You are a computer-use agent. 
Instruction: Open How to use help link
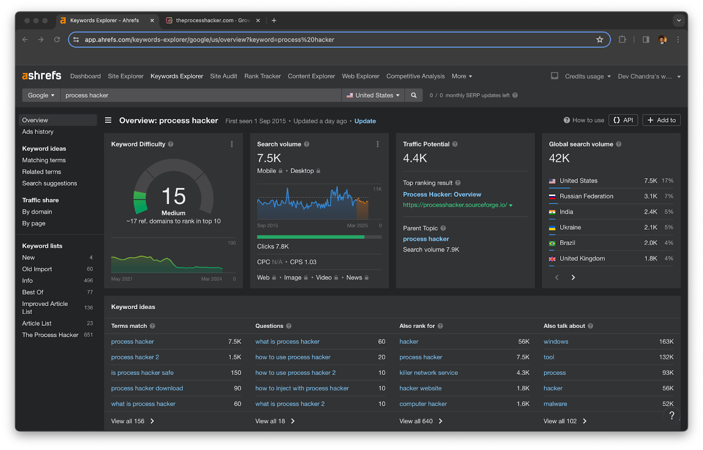[x=584, y=120]
